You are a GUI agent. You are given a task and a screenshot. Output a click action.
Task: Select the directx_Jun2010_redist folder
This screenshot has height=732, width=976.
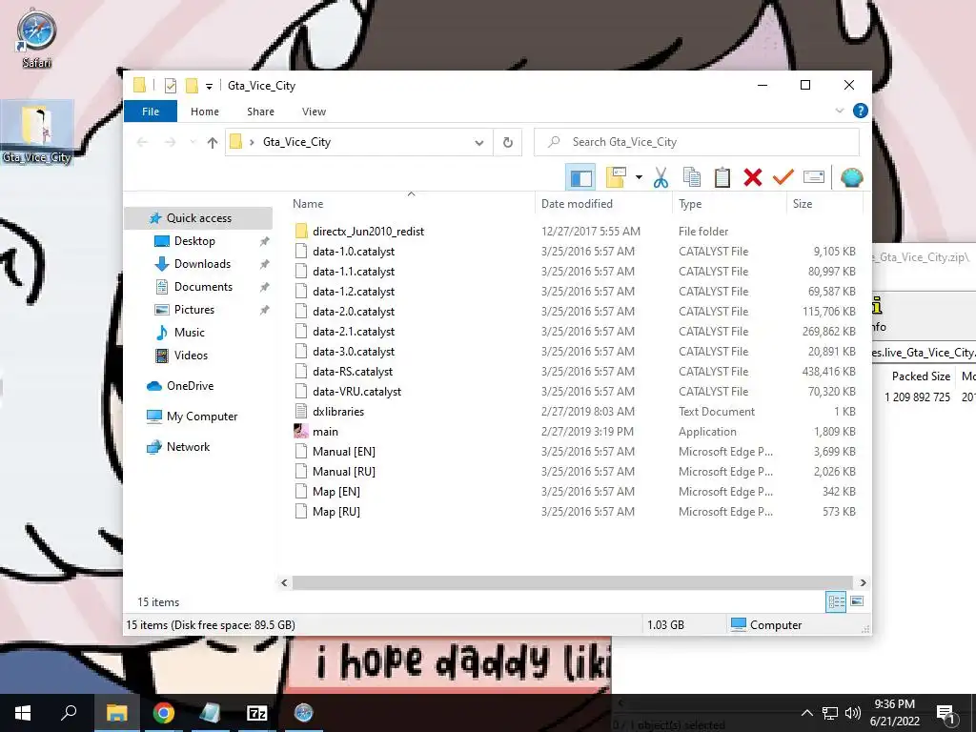tap(368, 232)
